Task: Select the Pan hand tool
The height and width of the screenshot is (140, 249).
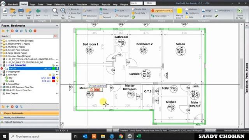Action: [x=71, y=17]
